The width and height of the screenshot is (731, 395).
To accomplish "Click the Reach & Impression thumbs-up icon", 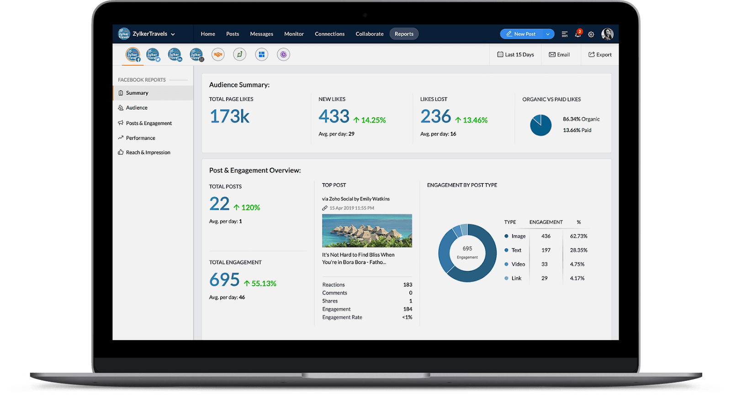I will coord(121,152).
